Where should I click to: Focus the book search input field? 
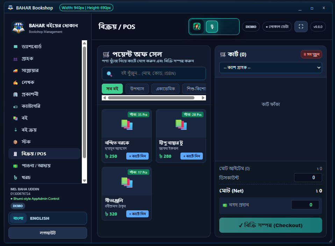pyautogui.click(x=154, y=73)
